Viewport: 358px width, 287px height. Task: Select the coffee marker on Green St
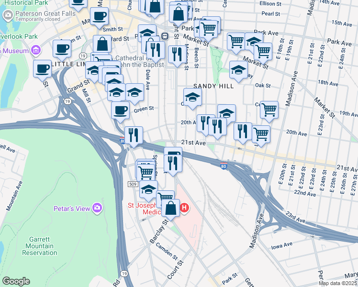point(120,111)
